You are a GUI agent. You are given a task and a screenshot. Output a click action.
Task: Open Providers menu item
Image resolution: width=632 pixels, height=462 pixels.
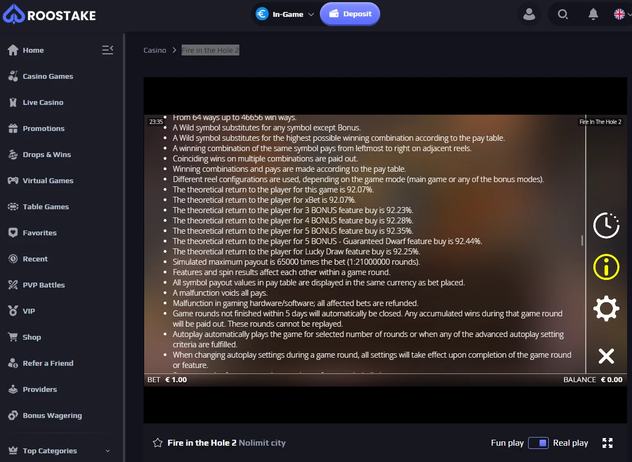pos(40,390)
